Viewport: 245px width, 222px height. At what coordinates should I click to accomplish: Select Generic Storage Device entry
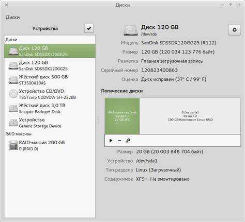(x=50, y=123)
